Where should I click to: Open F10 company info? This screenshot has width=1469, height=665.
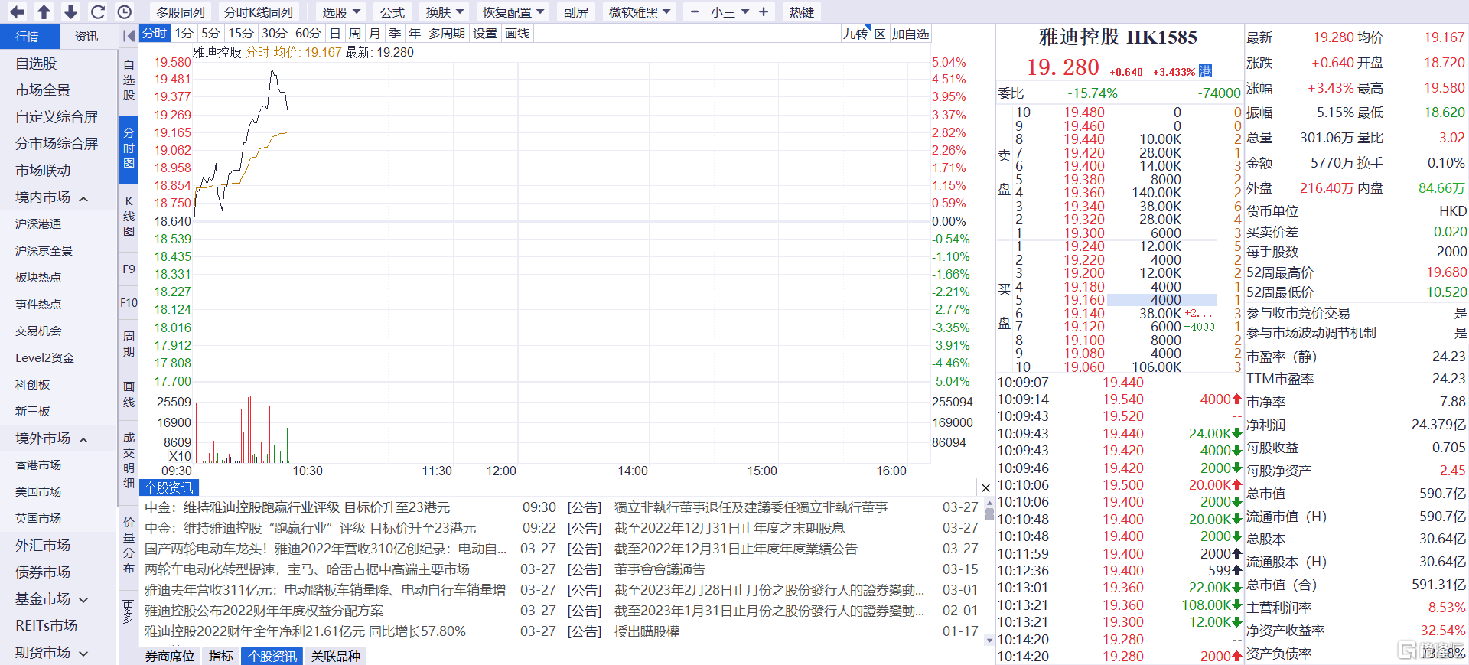[129, 303]
